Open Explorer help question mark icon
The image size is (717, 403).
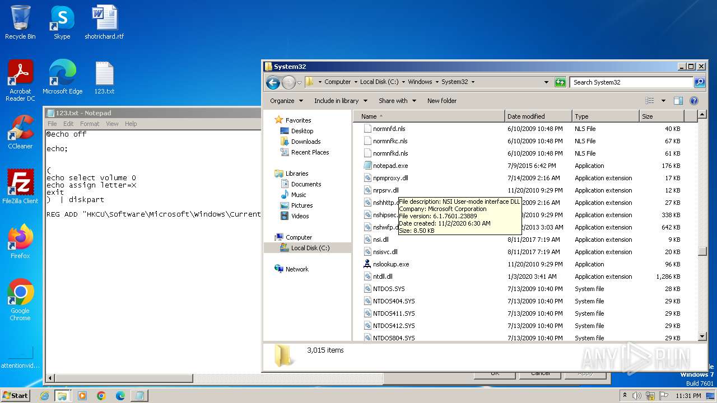point(694,101)
